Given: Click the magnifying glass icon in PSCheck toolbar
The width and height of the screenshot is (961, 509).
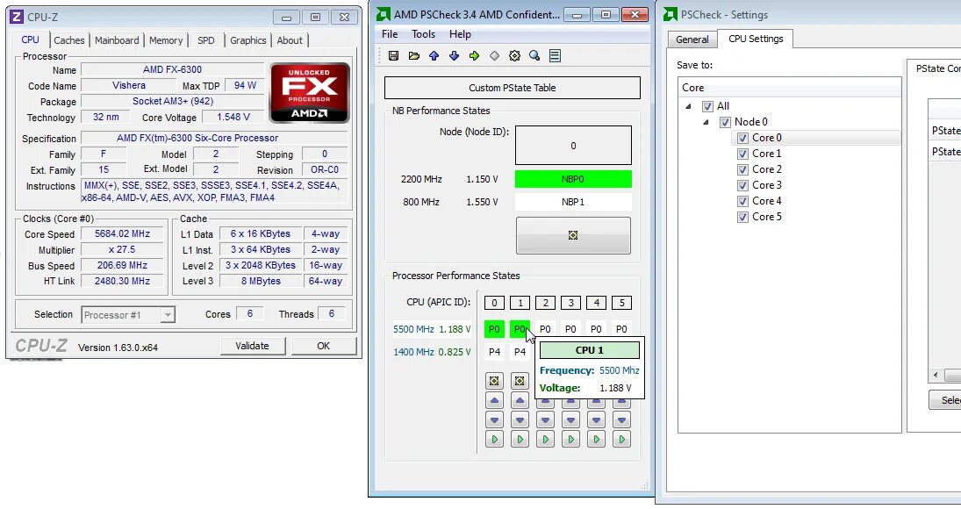Looking at the screenshot, I should 535,56.
